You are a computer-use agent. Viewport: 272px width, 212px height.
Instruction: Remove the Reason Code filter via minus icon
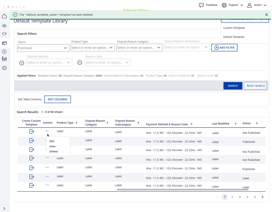(80, 62)
